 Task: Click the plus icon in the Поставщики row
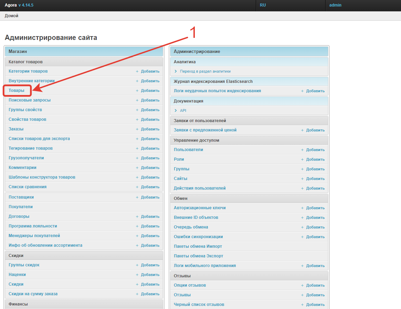[x=137, y=198]
